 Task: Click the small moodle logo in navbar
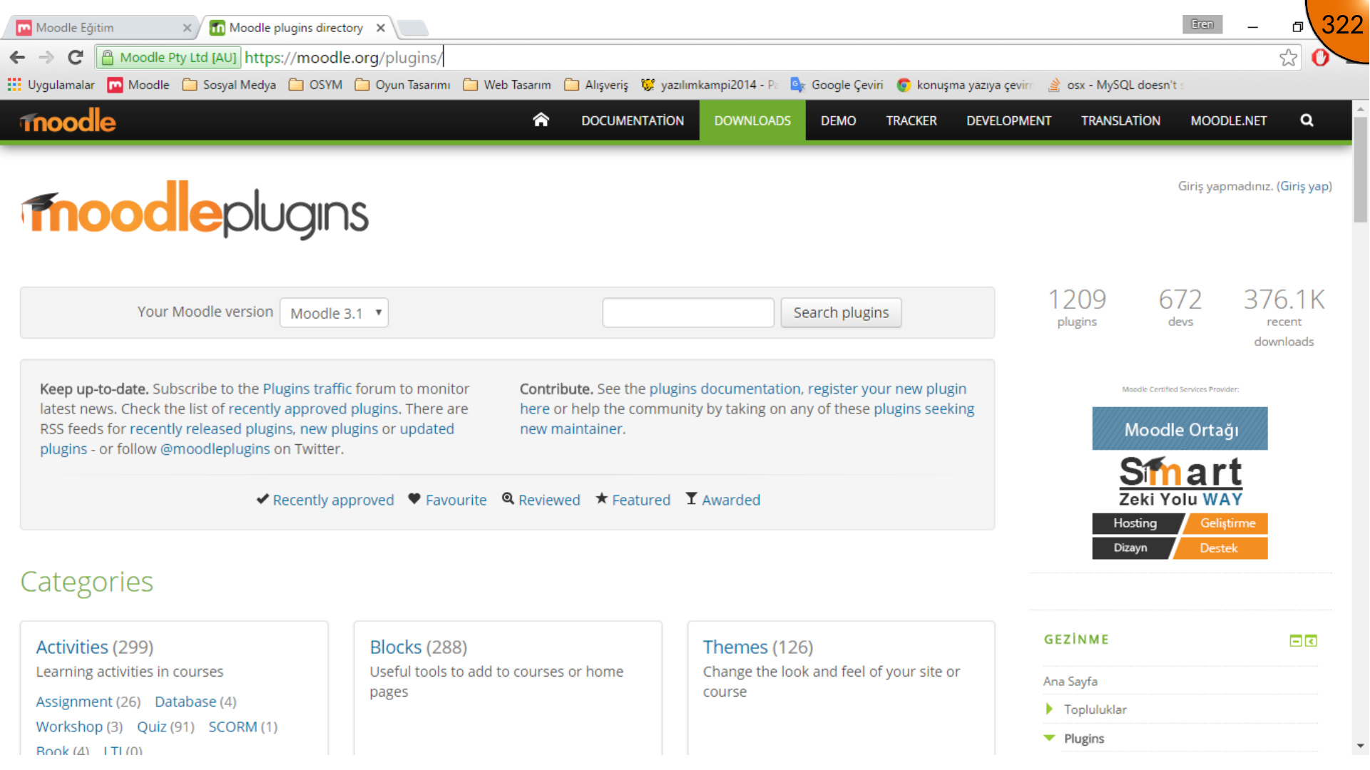coord(68,120)
